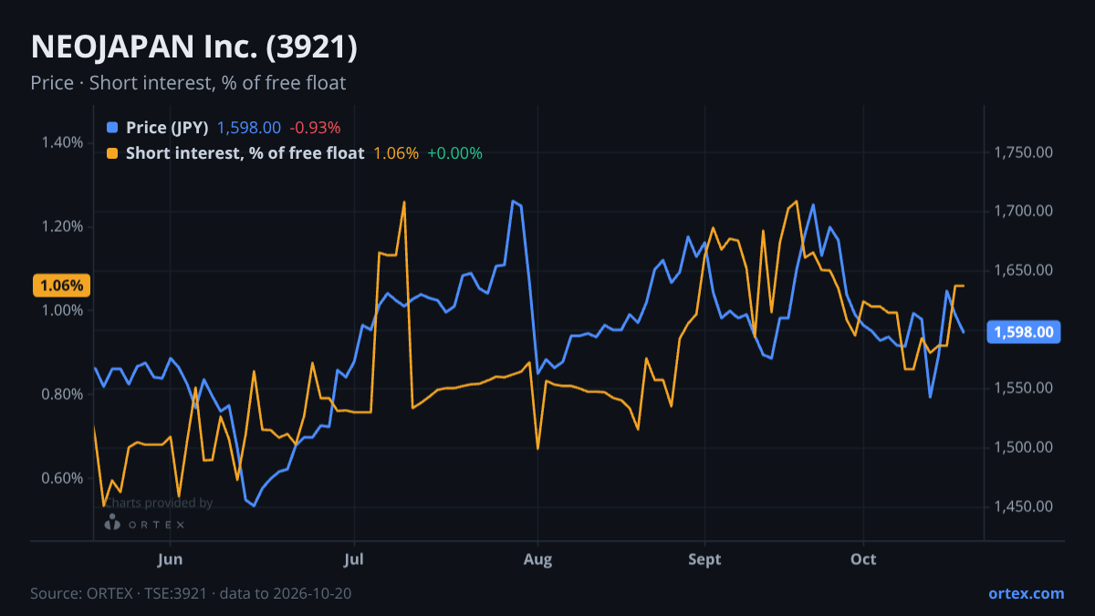Image resolution: width=1095 pixels, height=616 pixels.
Task: Click the orange 1.06% left axis marker
Action: click(x=61, y=286)
